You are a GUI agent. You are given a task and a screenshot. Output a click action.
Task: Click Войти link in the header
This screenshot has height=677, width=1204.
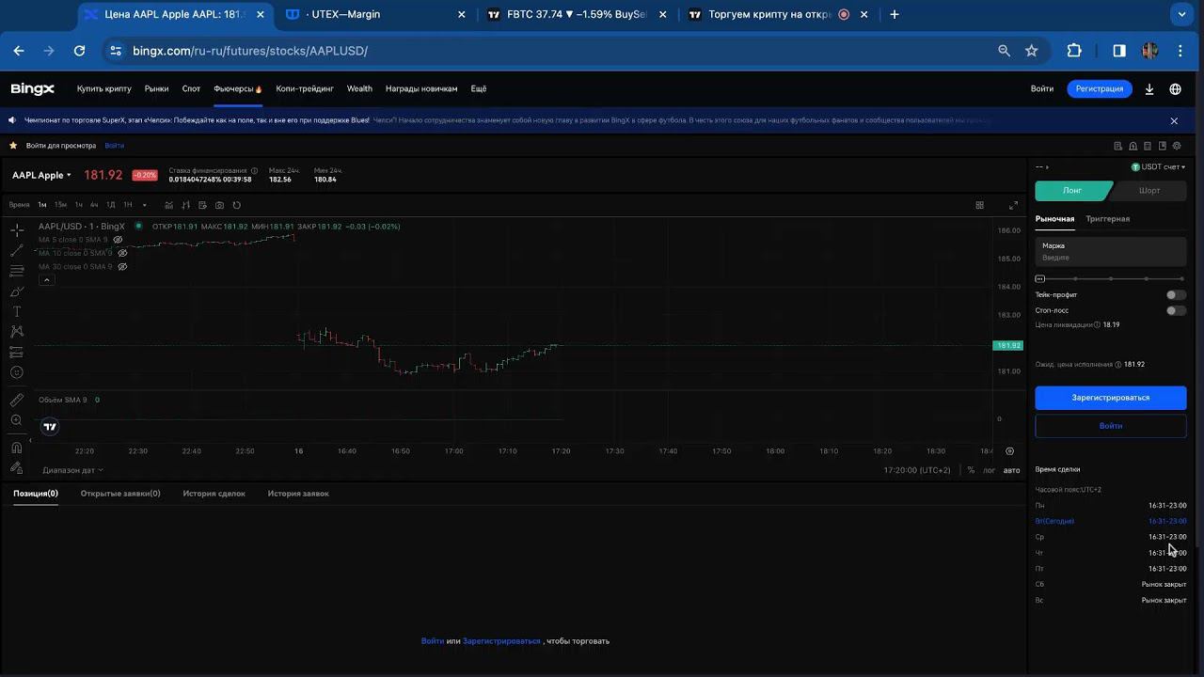(x=1041, y=88)
